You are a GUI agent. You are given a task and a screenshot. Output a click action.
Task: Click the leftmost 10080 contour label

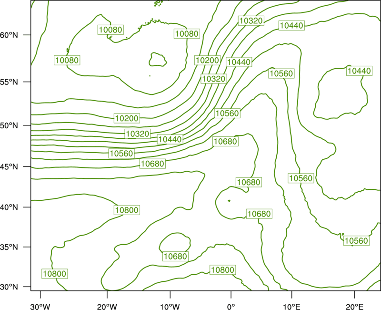67,60
